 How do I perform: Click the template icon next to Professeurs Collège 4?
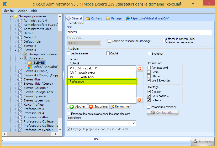[20, 121]
